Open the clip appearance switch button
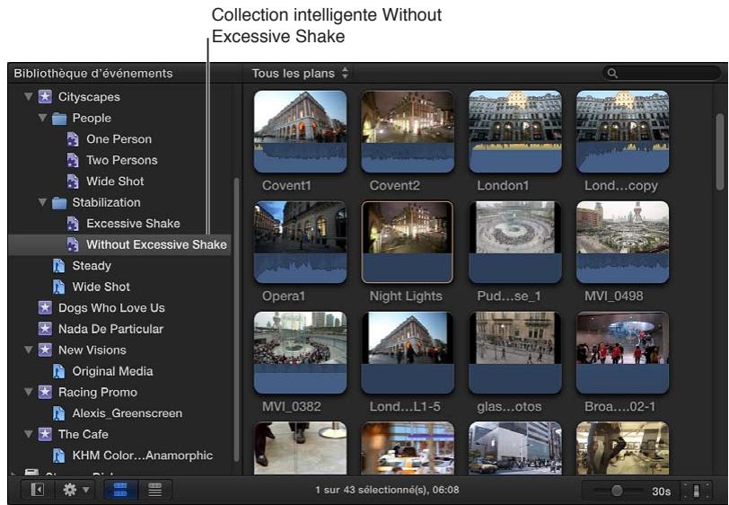The height and width of the screenshot is (505, 729). (x=696, y=491)
